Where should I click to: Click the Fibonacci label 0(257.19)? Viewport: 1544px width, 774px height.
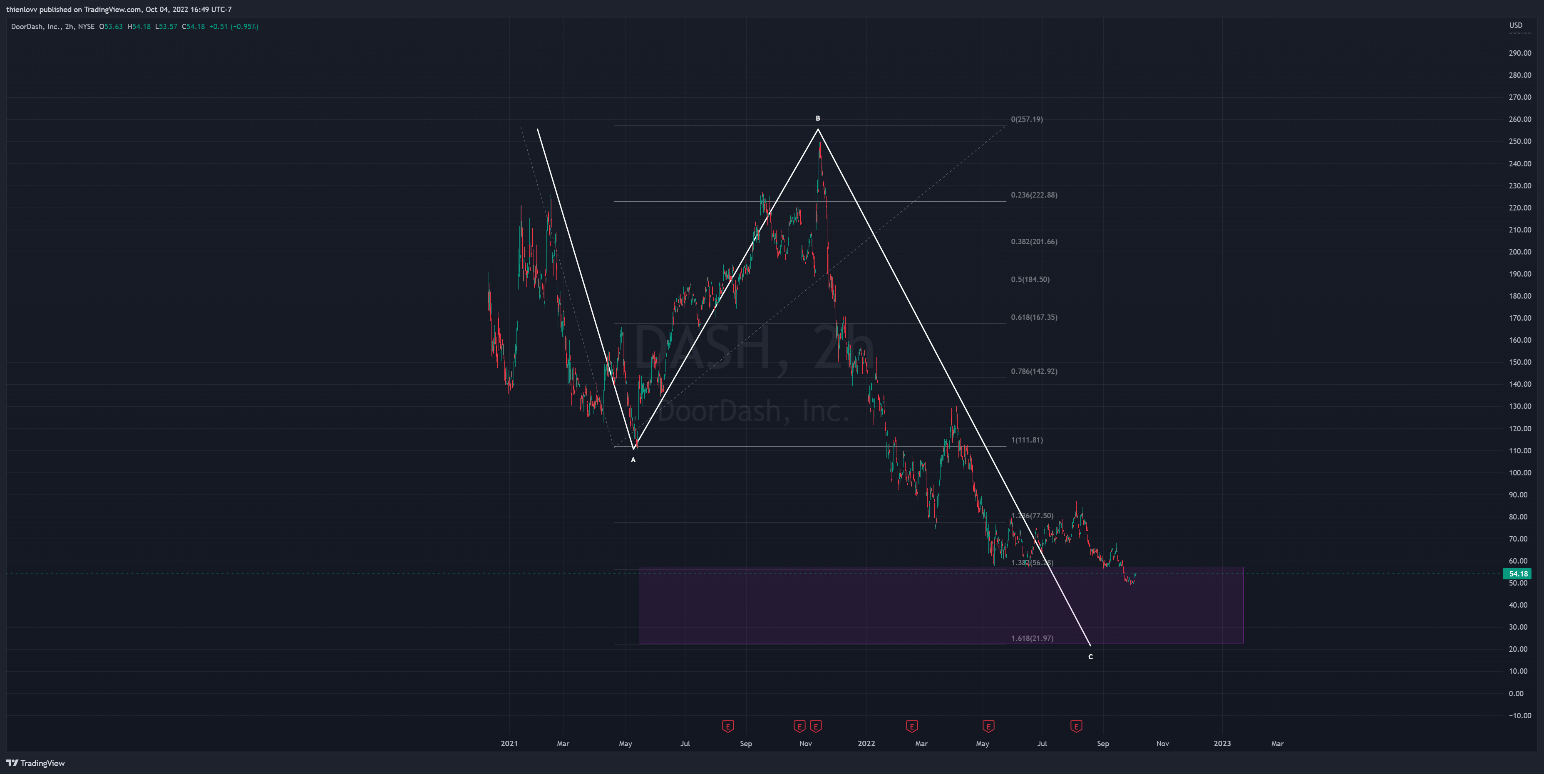(x=1027, y=119)
